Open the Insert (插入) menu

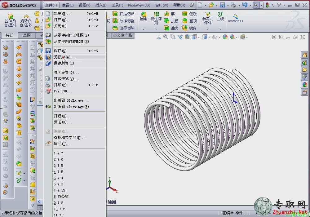(101, 5)
